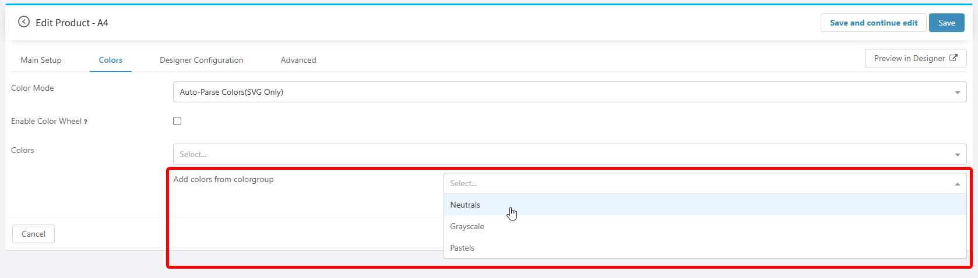Image resolution: width=978 pixels, height=278 pixels.
Task: Go to the Advanced tab
Action: [x=298, y=60]
